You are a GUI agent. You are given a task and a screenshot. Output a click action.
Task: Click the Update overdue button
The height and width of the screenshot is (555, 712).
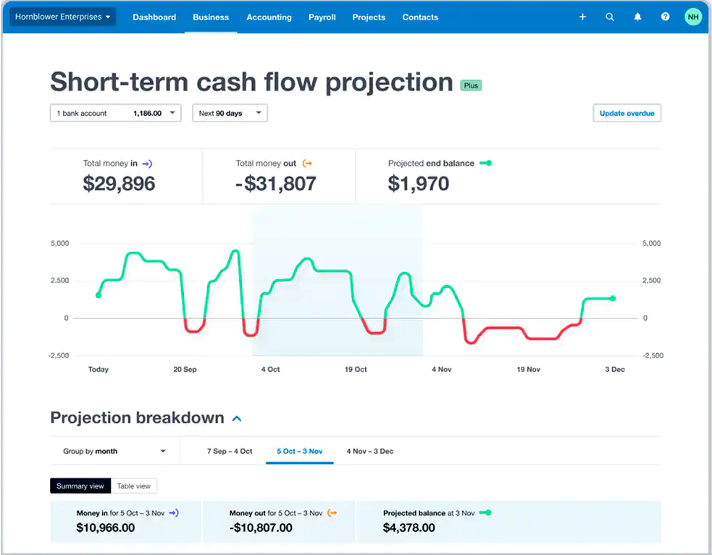(x=626, y=113)
